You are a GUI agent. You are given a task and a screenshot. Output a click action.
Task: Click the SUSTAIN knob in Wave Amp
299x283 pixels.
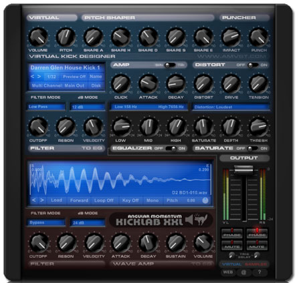(176, 243)
